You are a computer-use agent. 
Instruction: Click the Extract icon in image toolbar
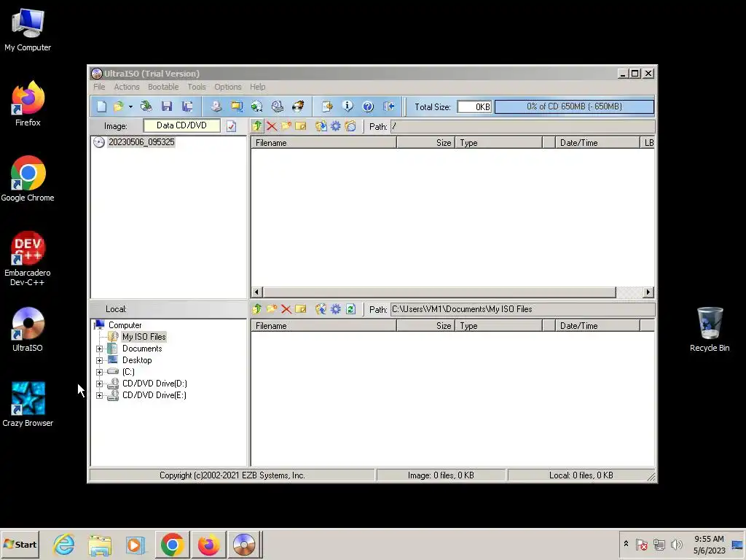click(x=321, y=126)
